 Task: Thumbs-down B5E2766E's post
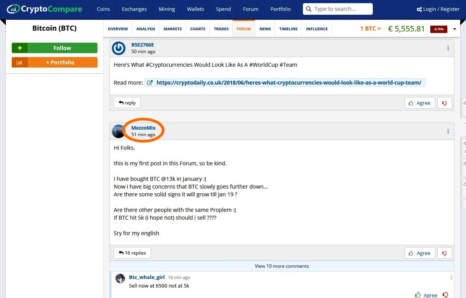click(445, 103)
